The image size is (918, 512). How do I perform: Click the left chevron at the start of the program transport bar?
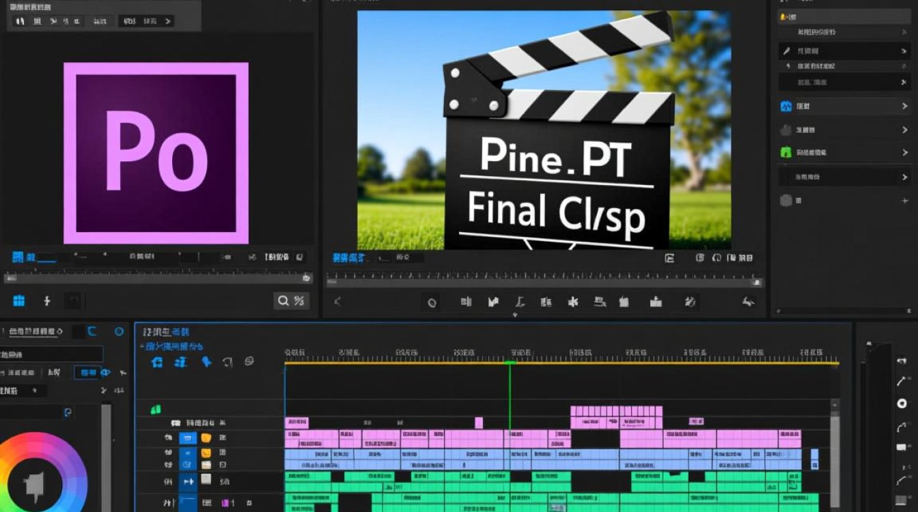click(337, 301)
